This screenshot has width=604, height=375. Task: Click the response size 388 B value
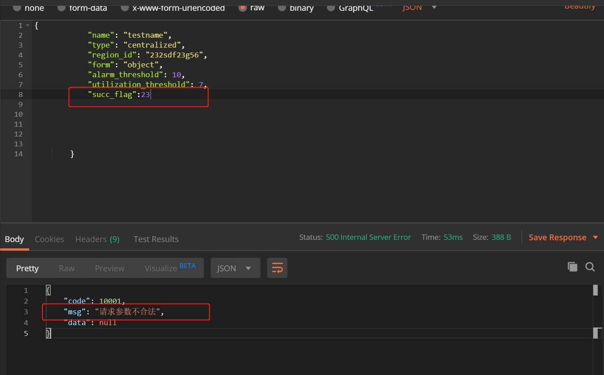(501, 237)
